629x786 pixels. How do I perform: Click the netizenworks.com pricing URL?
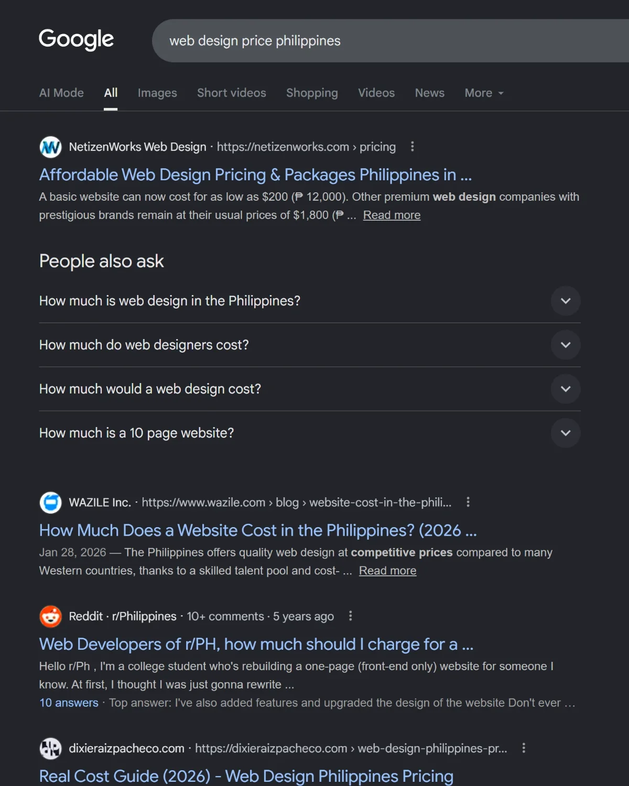pos(306,147)
